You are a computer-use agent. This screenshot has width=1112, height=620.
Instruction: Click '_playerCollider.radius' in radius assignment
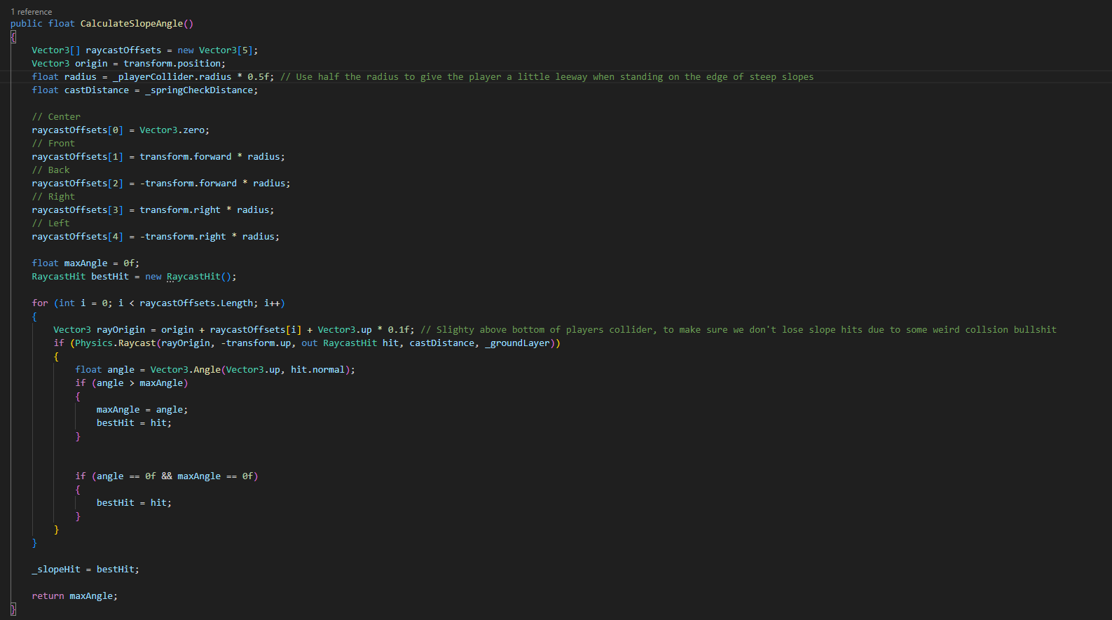click(x=172, y=77)
